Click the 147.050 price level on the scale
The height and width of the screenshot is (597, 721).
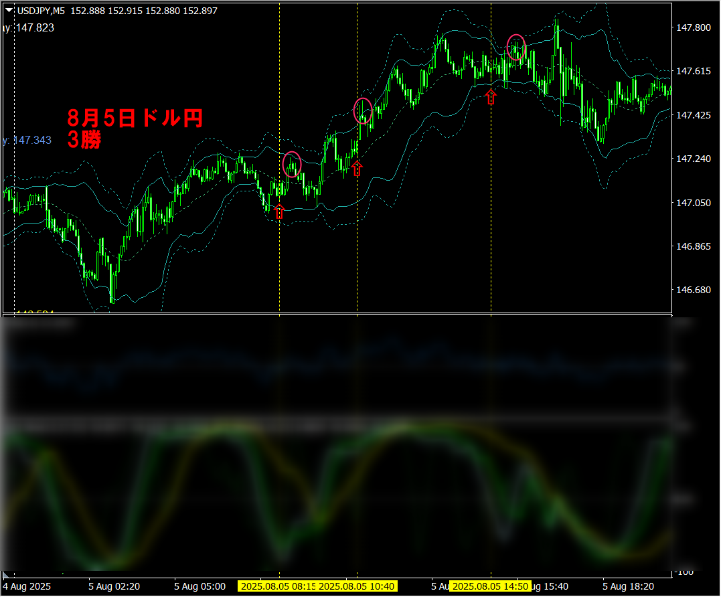click(694, 203)
